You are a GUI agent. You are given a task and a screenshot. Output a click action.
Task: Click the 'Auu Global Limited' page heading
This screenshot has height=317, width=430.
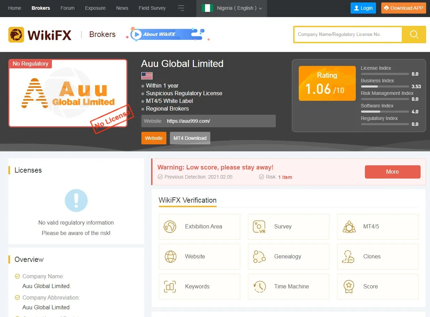click(x=182, y=63)
